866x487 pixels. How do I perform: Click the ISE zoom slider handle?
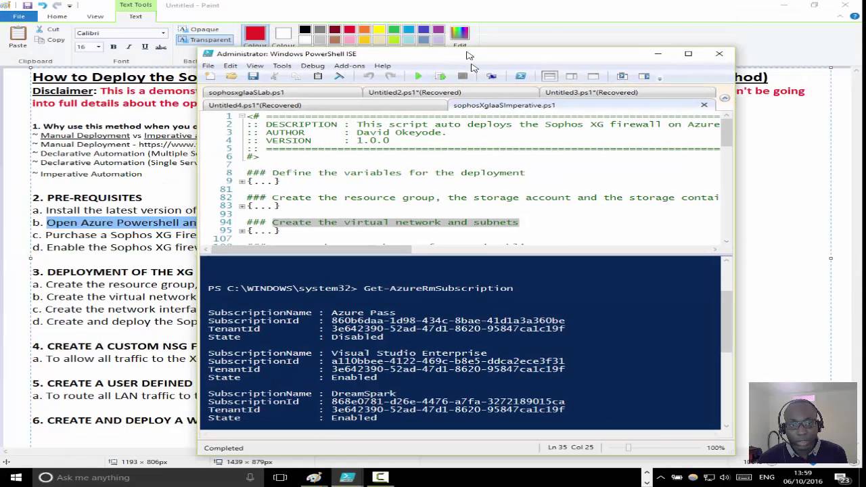click(x=628, y=448)
